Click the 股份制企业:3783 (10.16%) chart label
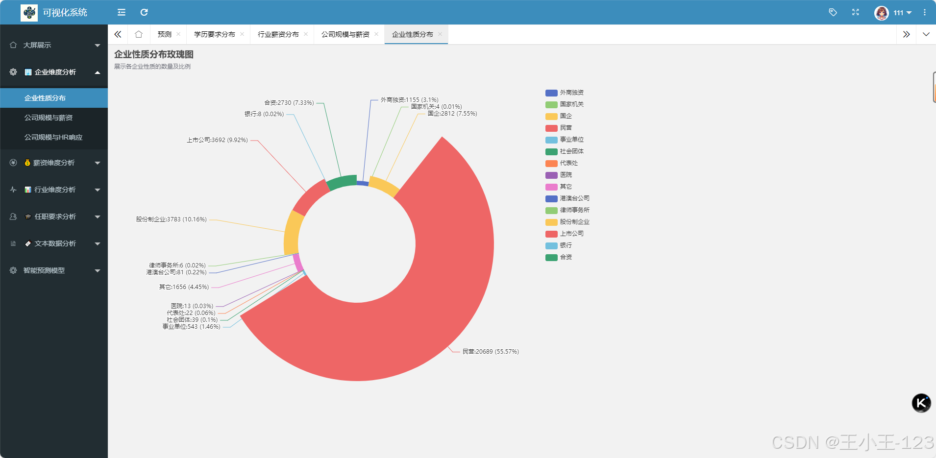The height and width of the screenshot is (458, 936). [172, 219]
